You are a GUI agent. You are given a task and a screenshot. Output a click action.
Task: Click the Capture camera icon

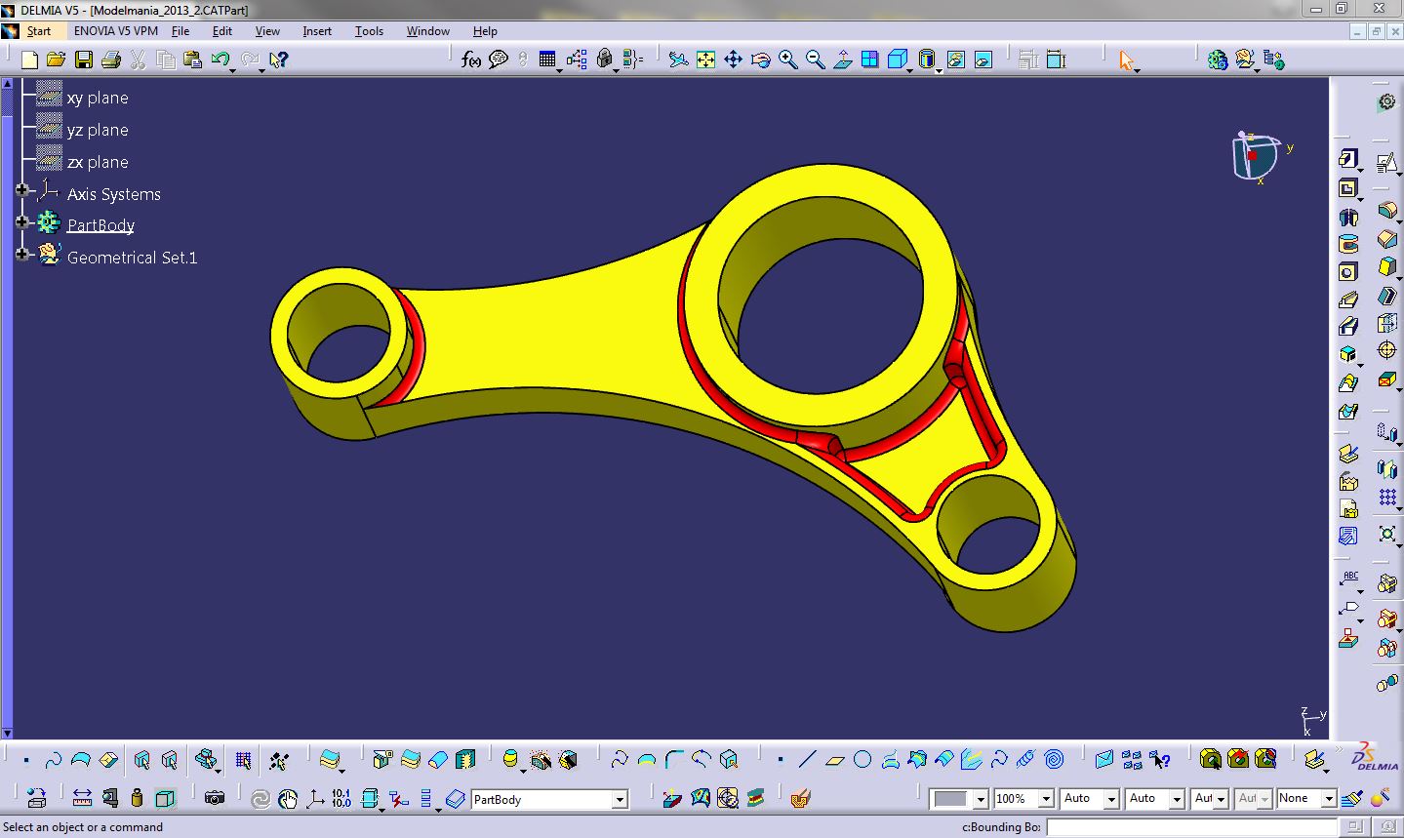click(215, 798)
